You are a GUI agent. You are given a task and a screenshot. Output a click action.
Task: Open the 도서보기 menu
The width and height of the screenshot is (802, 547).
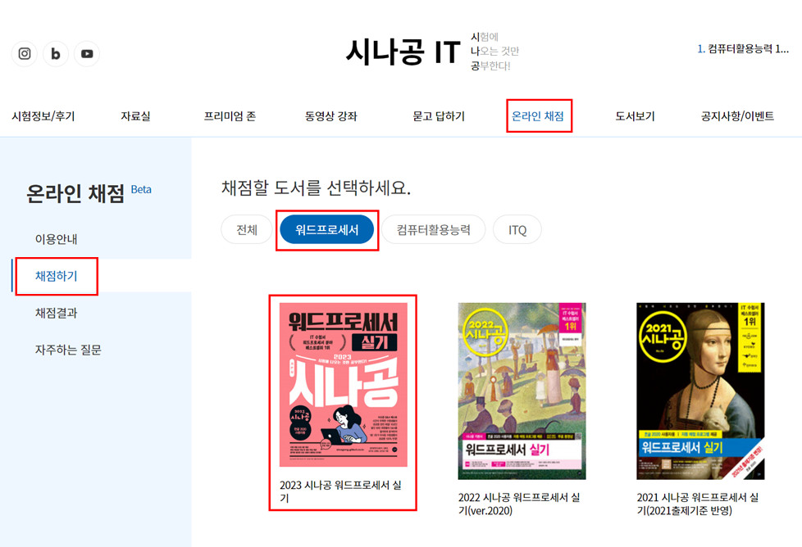[635, 116]
